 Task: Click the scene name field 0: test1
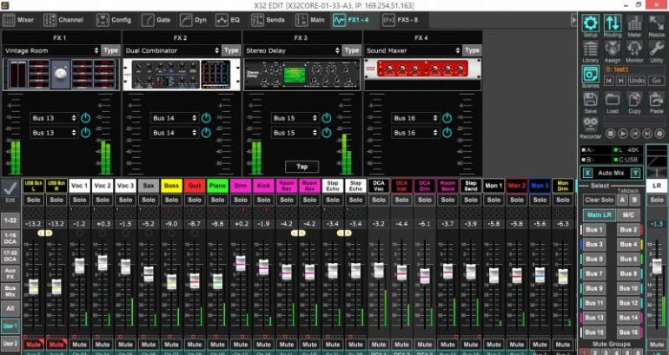[634, 69]
